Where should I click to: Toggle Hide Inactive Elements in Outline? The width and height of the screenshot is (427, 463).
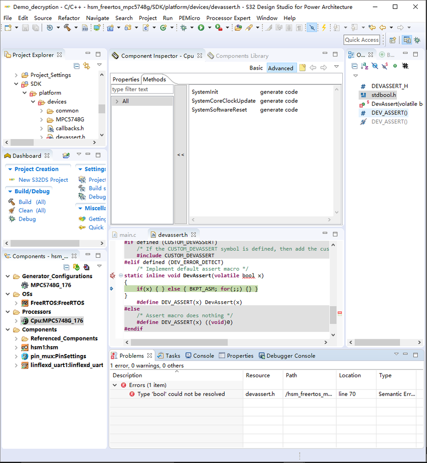tap(405, 66)
